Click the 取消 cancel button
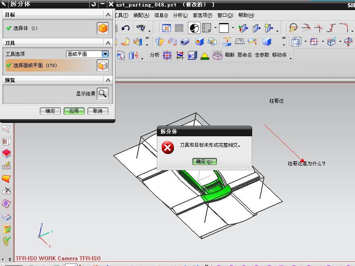 [98, 111]
